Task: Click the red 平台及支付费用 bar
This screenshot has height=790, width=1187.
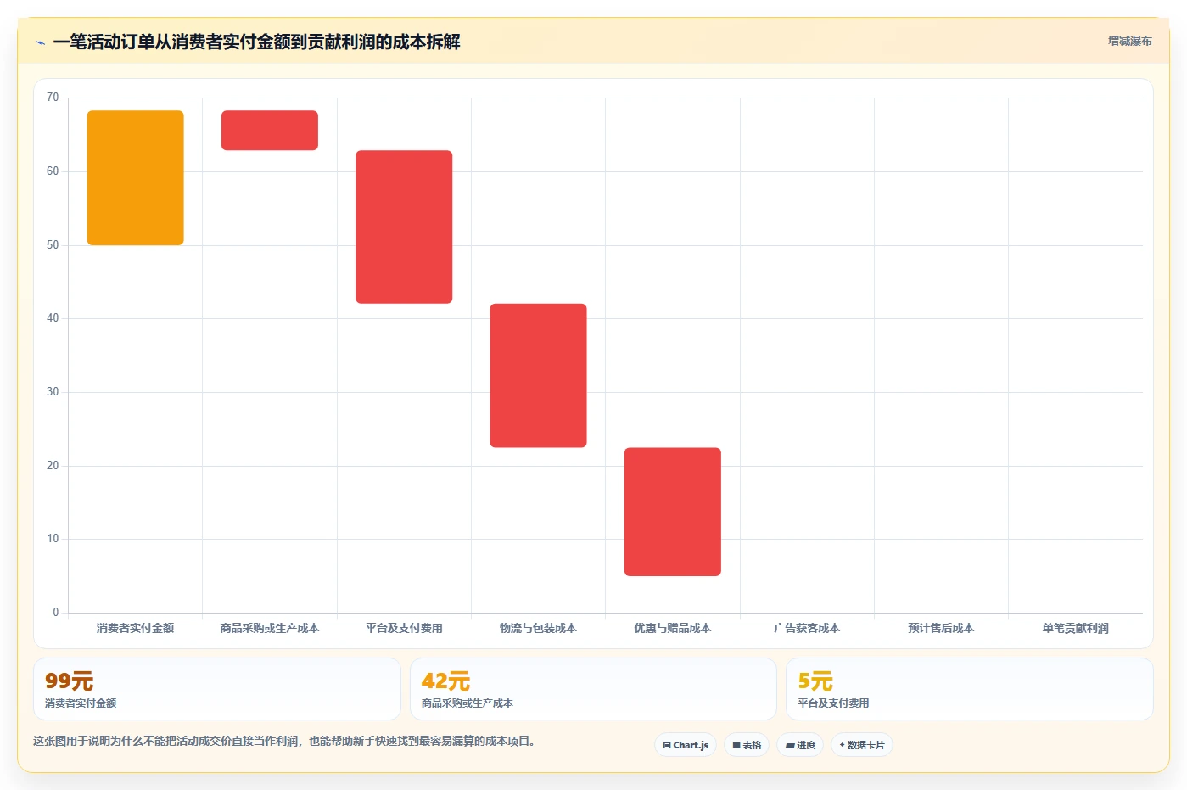Action: click(x=404, y=227)
